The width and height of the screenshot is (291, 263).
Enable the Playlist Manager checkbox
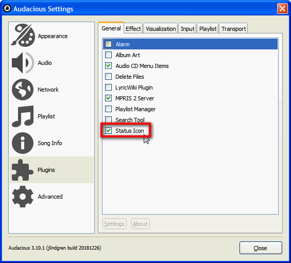108,109
